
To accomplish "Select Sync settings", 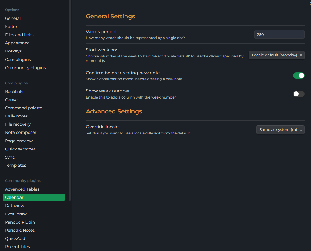I will coord(10,157).
